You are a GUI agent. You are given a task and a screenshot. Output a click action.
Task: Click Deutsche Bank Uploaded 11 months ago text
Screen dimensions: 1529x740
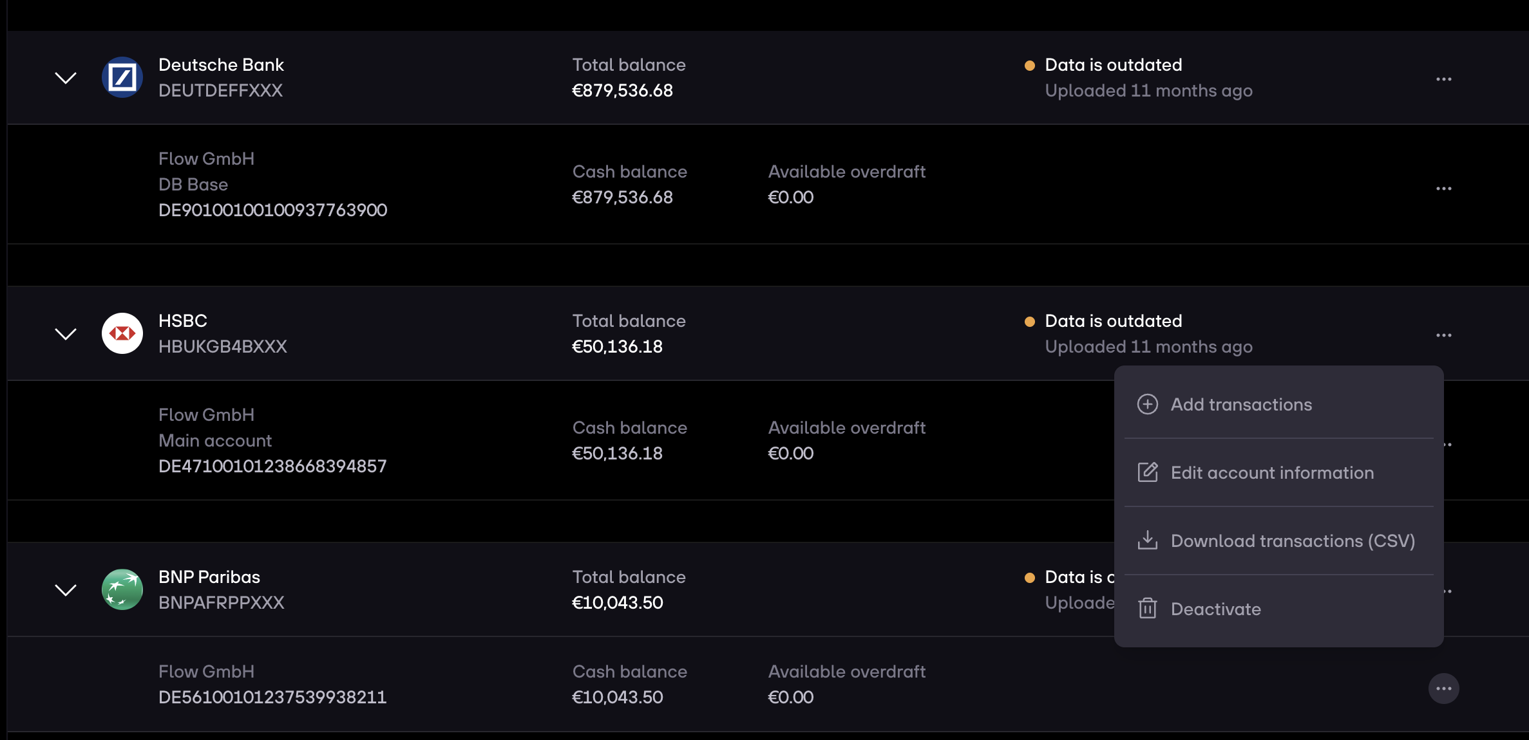[x=1148, y=91]
